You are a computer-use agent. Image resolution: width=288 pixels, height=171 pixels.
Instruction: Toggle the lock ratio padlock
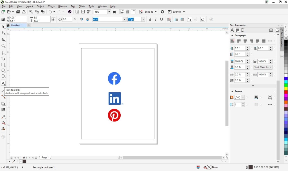[53, 19]
